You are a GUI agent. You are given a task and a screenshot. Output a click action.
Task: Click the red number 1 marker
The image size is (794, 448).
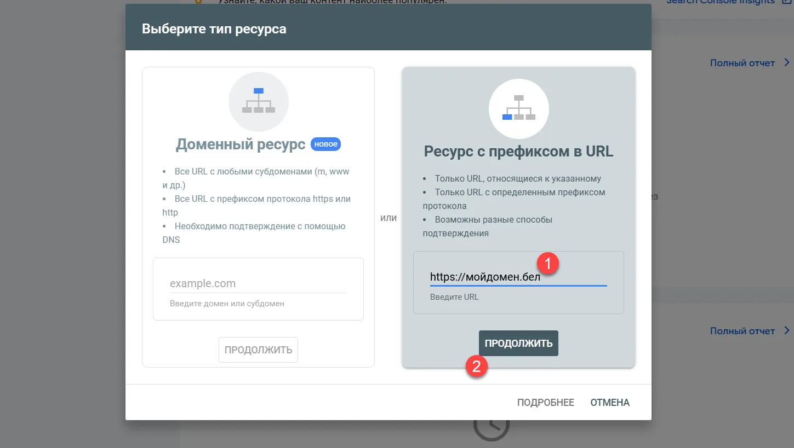tap(547, 263)
